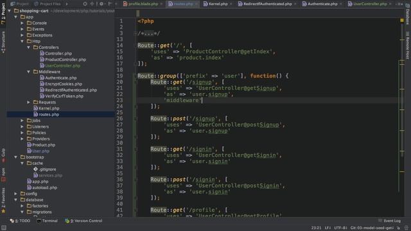Screen dimensions: 411x231
Task: Click the collapse all icon in Project panel
Action: point(92,4)
